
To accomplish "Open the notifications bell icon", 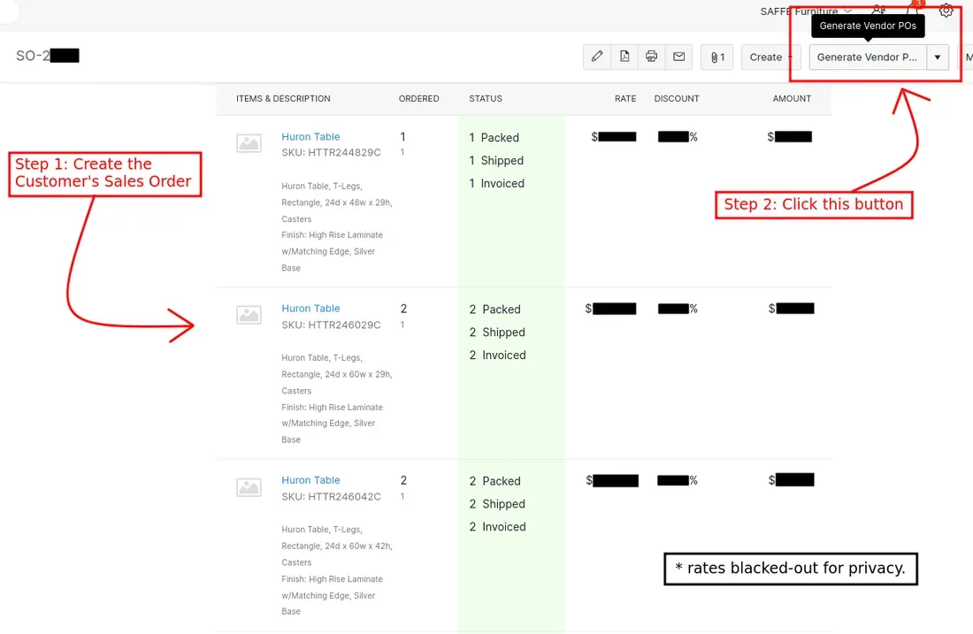I will (x=913, y=11).
